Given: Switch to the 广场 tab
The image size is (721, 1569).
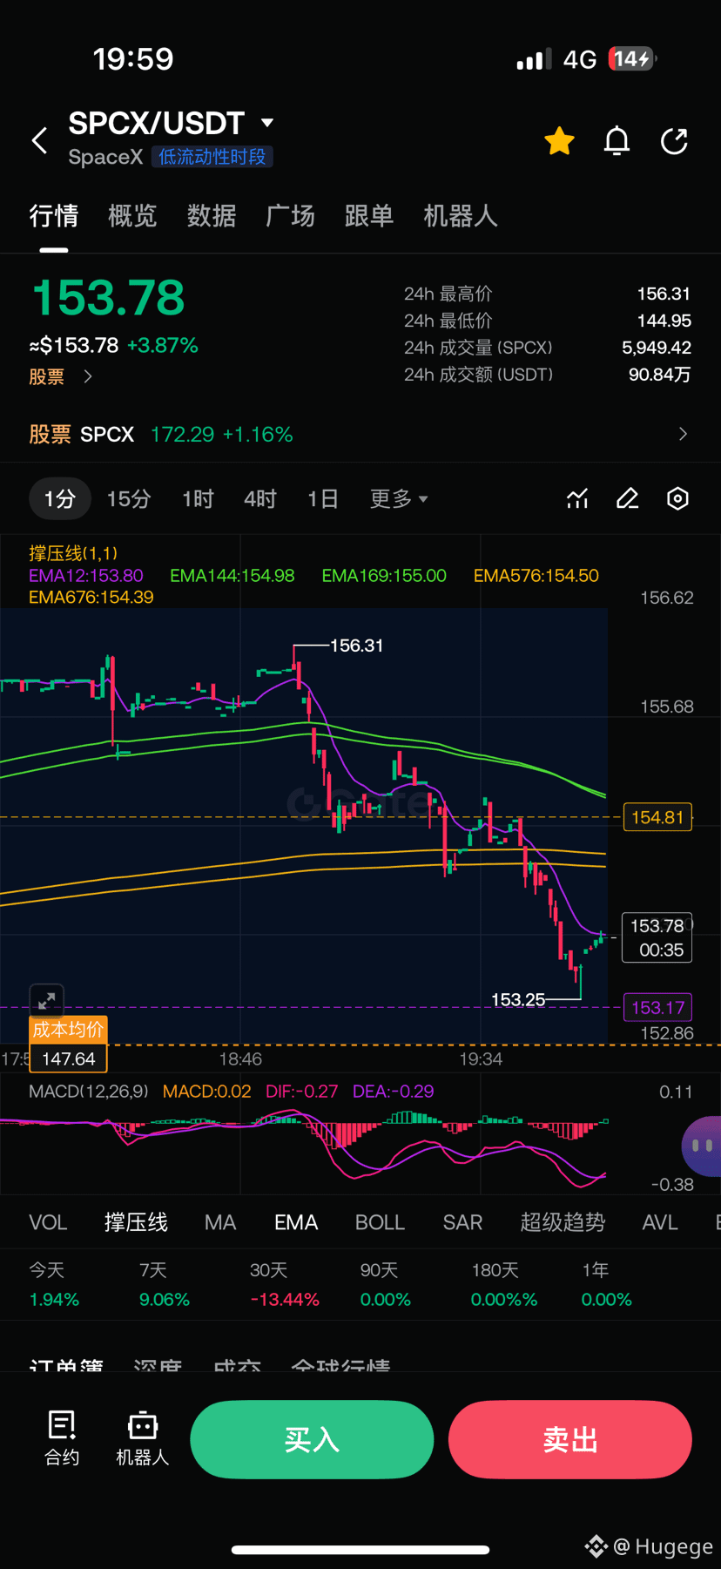Looking at the screenshot, I should (x=290, y=215).
